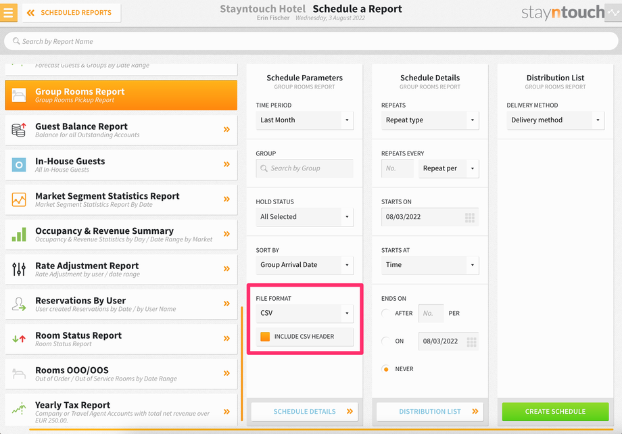This screenshot has width=622, height=434.
Task: Open the Time Period dropdown showing Last Month
Action: coord(304,120)
